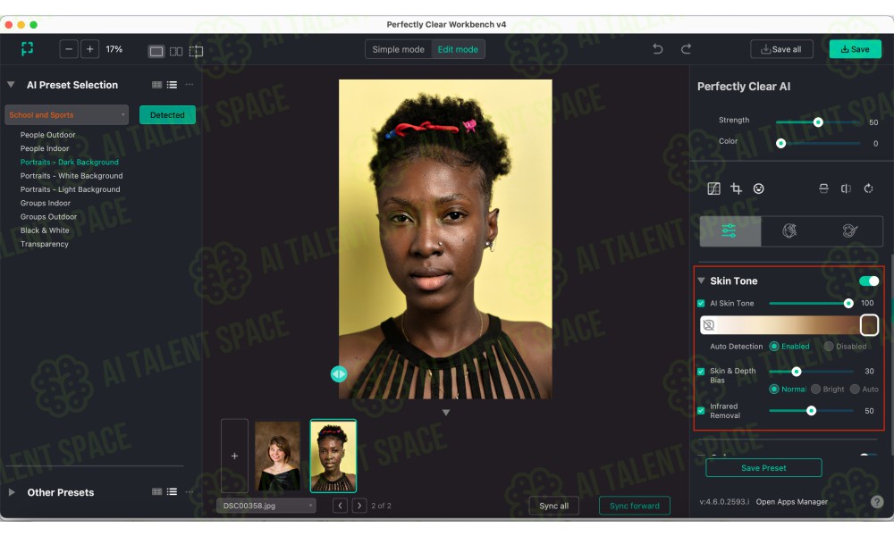This screenshot has width=894, height=536.
Task: Go to previous image arrow
Action: click(340, 506)
